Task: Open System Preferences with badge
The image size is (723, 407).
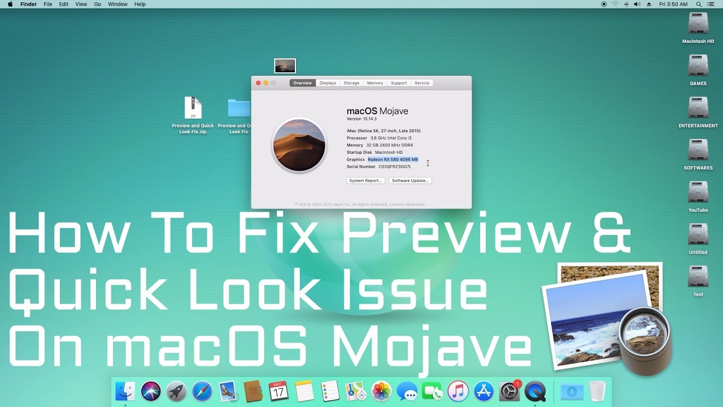Action: click(509, 391)
